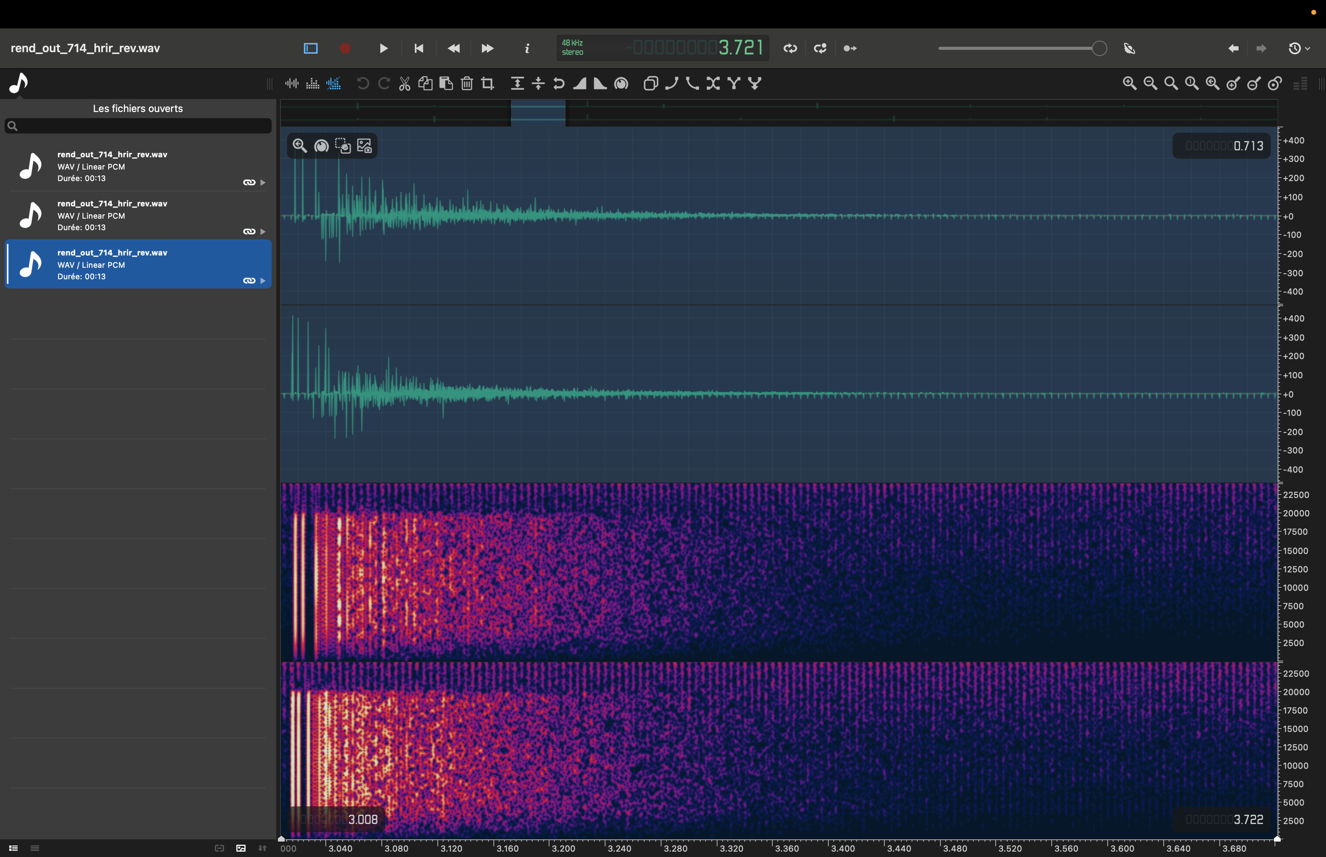Click the record button

pyautogui.click(x=345, y=48)
